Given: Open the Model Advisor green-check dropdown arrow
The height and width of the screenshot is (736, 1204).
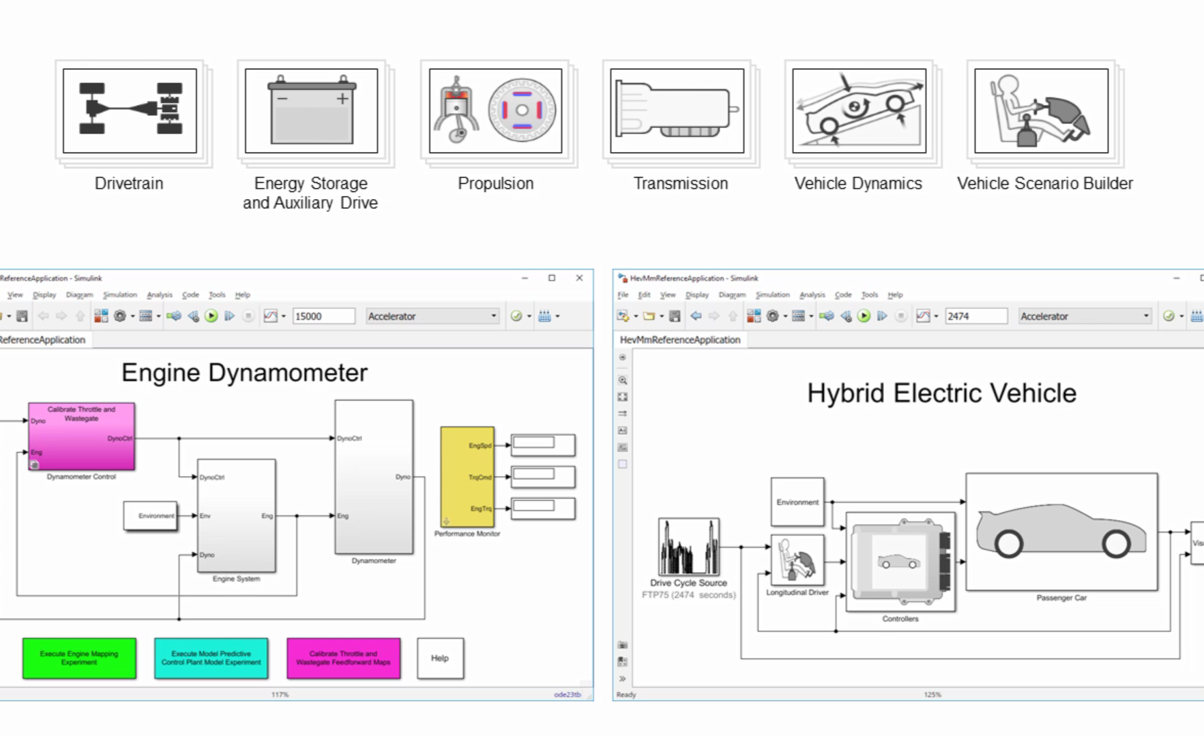Looking at the screenshot, I should coord(528,316).
